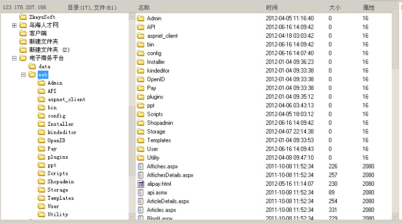Click the Installer folder icon in tree
Viewport: 402px width, 223px height.
pos(41,124)
